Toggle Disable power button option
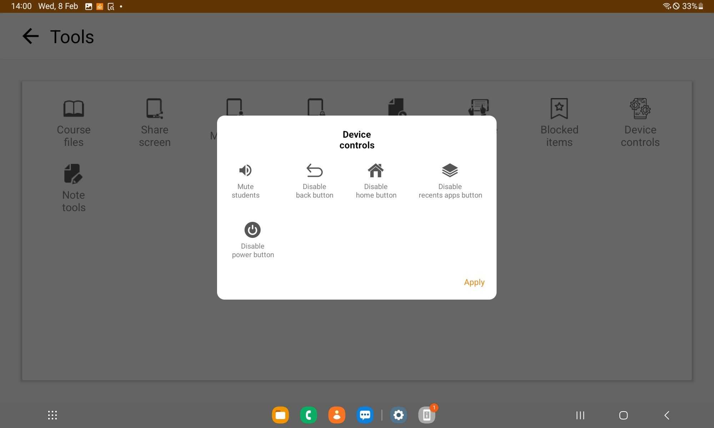This screenshot has height=428, width=714. pos(252,230)
